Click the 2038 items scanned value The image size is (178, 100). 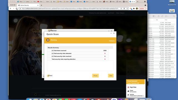click(105, 51)
